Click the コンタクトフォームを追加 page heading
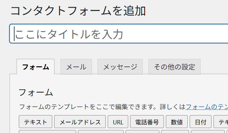228x133 pixels. pos(78,11)
